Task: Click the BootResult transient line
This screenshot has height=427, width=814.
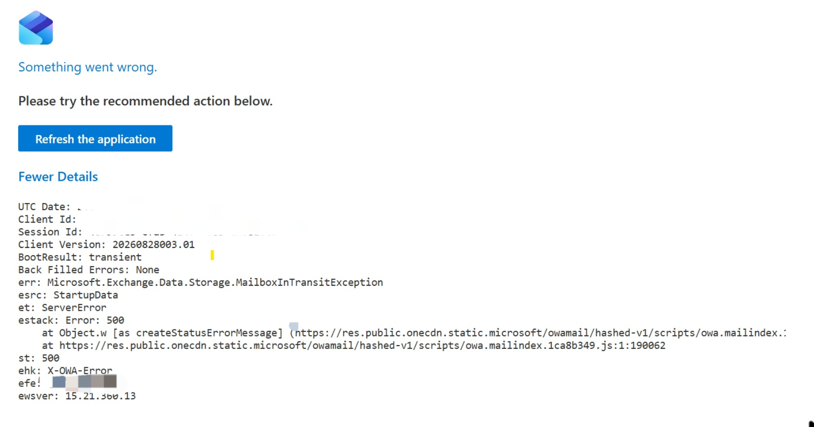Action: point(80,257)
